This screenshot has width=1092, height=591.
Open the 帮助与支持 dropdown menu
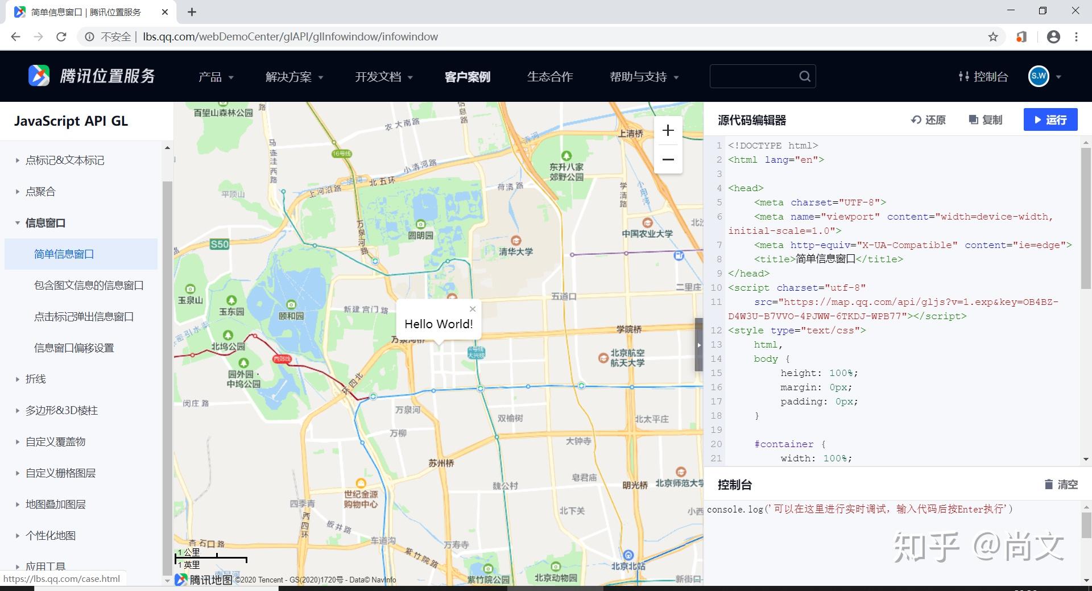pos(644,77)
